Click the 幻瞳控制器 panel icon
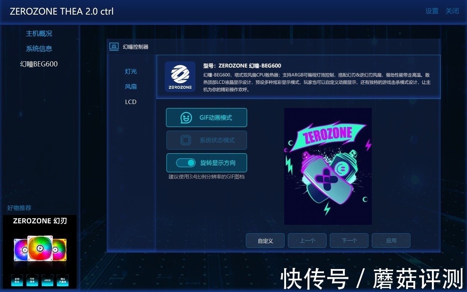 pyautogui.click(x=114, y=47)
